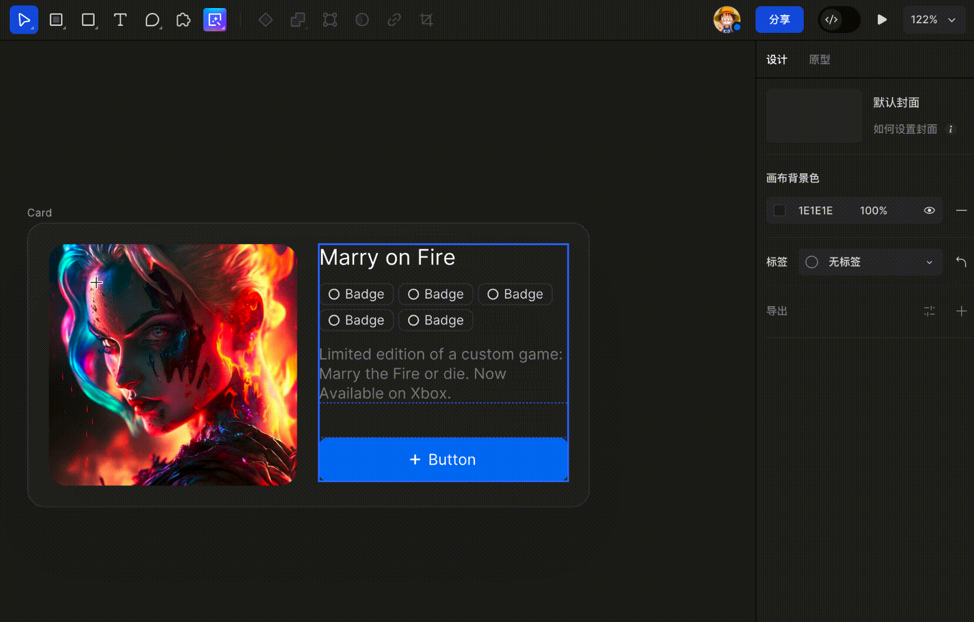
Task: Click the 分享 share button
Action: tap(779, 20)
